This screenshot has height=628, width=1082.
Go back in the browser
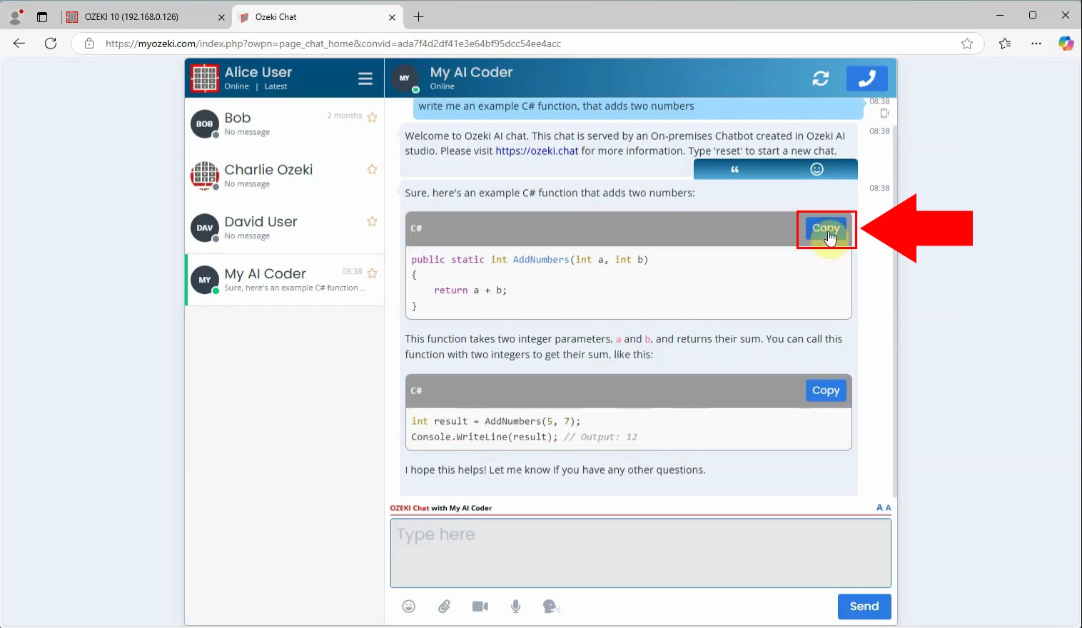pyautogui.click(x=19, y=44)
